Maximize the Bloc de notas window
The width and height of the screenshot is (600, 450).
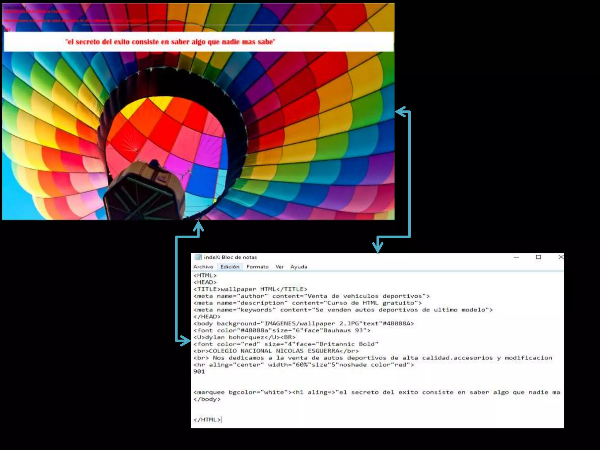(538, 257)
